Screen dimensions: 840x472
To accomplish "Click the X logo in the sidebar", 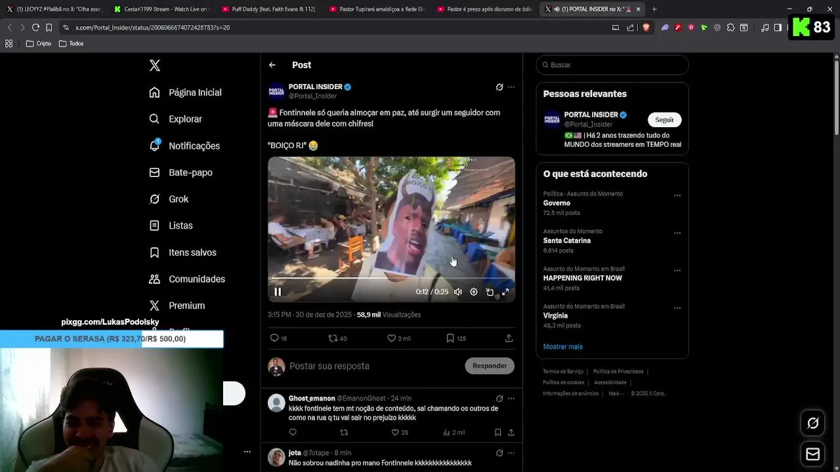I will point(155,66).
